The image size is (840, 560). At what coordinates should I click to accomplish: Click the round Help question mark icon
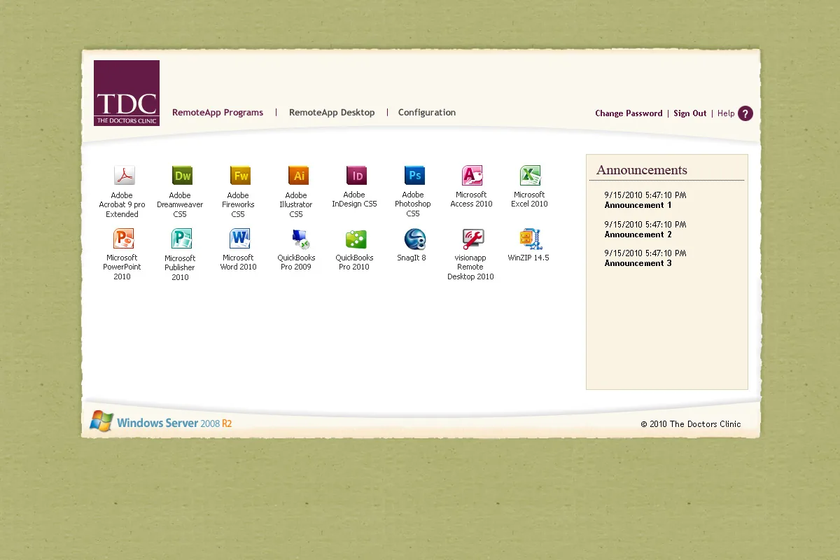click(x=745, y=113)
